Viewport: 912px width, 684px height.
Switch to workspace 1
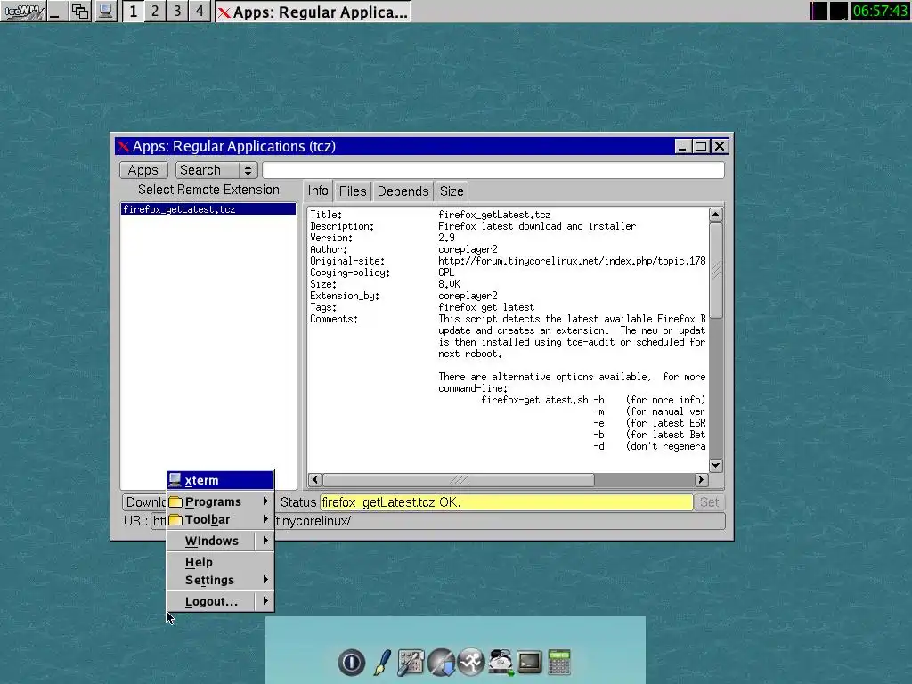click(x=134, y=11)
